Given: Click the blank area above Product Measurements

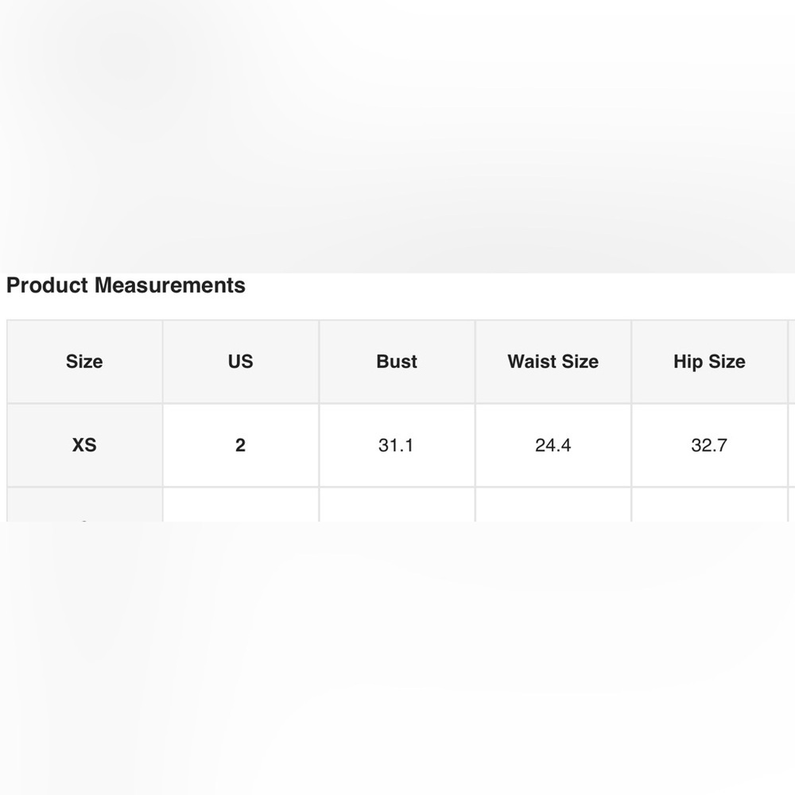Looking at the screenshot, I should click(397, 136).
